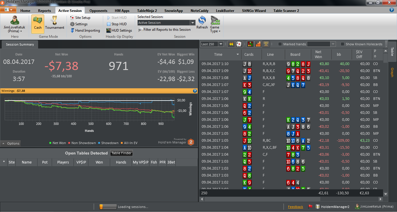Open the Reports tab
This screenshot has width=397, height=212.
44,10
